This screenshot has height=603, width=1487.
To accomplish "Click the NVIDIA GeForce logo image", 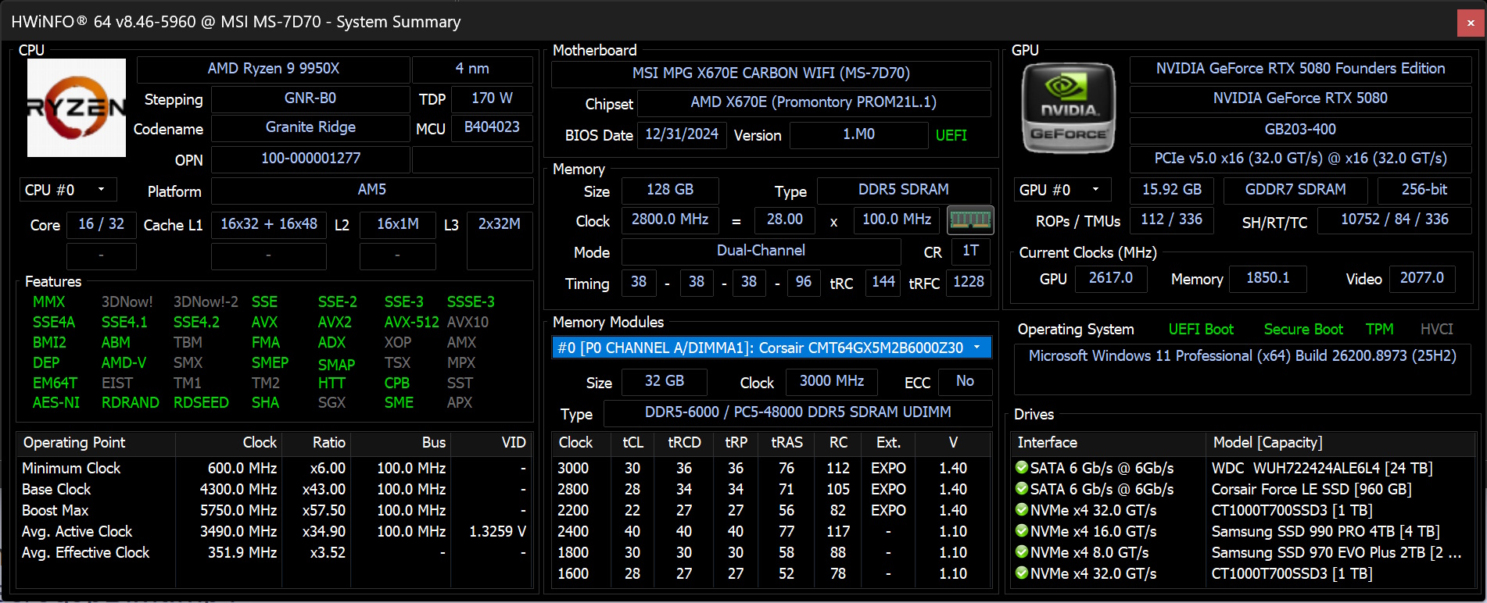I will pyautogui.click(x=1069, y=108).
